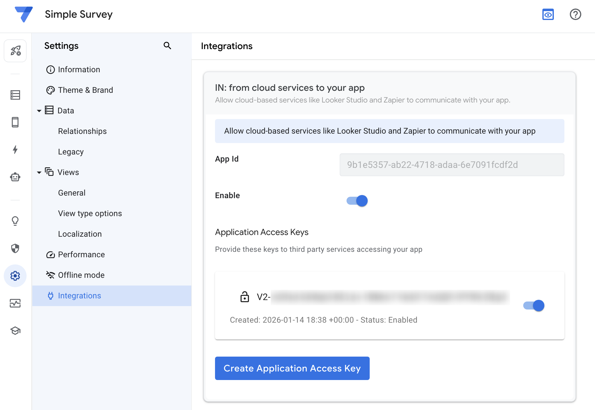The height and width of the screenshot is (410, 595).
Task: Open the shield Security panel
Action: pyautogui.click(x=15, y=248)
